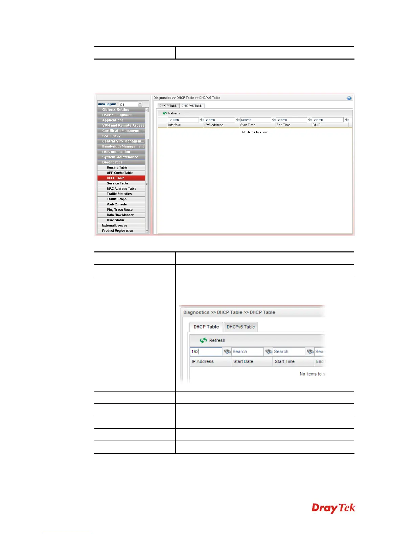Select DHCP Table tab above the 192 field
Viewport: 414px width, 536px height.
[x=206, y=327]
